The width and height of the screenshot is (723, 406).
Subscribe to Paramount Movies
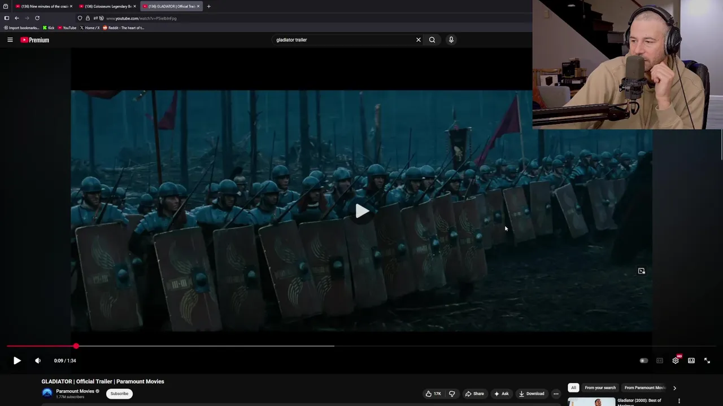[119, 394]
